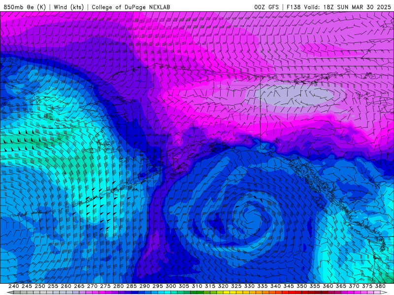
Task: Click the 325 value on the color scale
Action: click(x=236, y=286)
